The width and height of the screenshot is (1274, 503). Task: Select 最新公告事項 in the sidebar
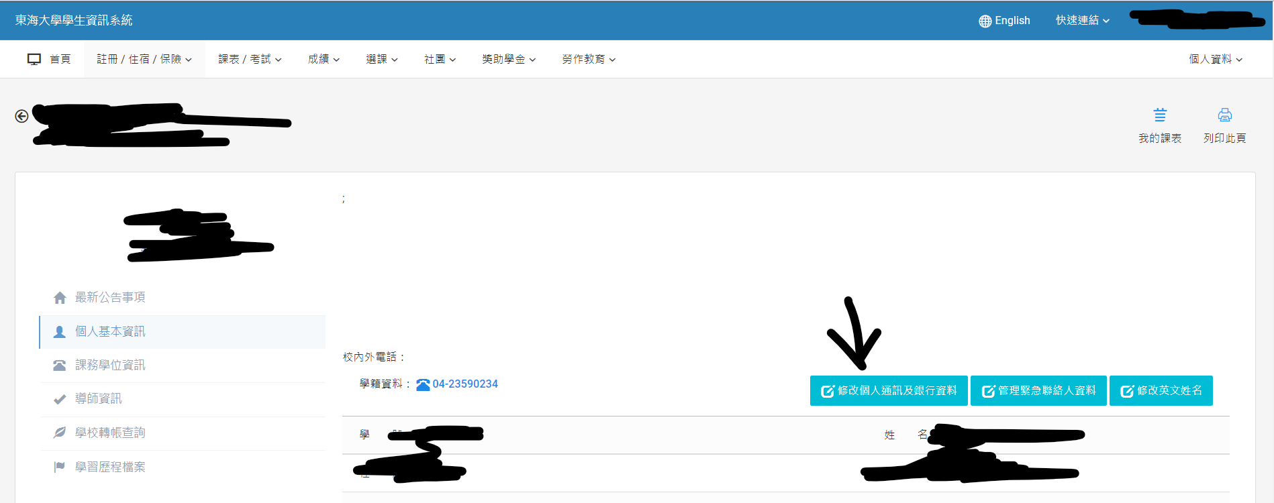183,298
